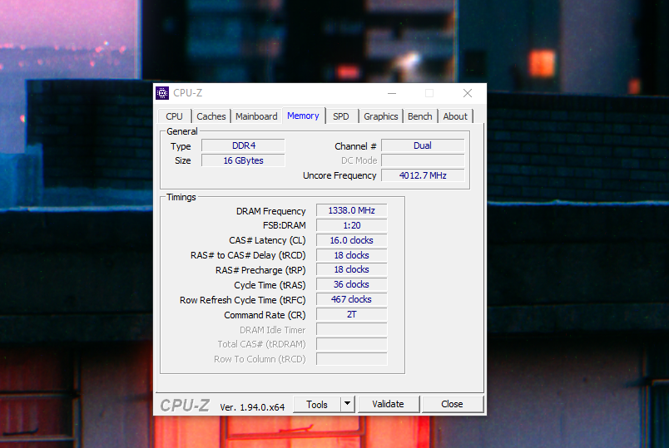Viewport: 669px width, 448px height.
Task: Go to the Bench tab
Action: (x=420, y=116)
